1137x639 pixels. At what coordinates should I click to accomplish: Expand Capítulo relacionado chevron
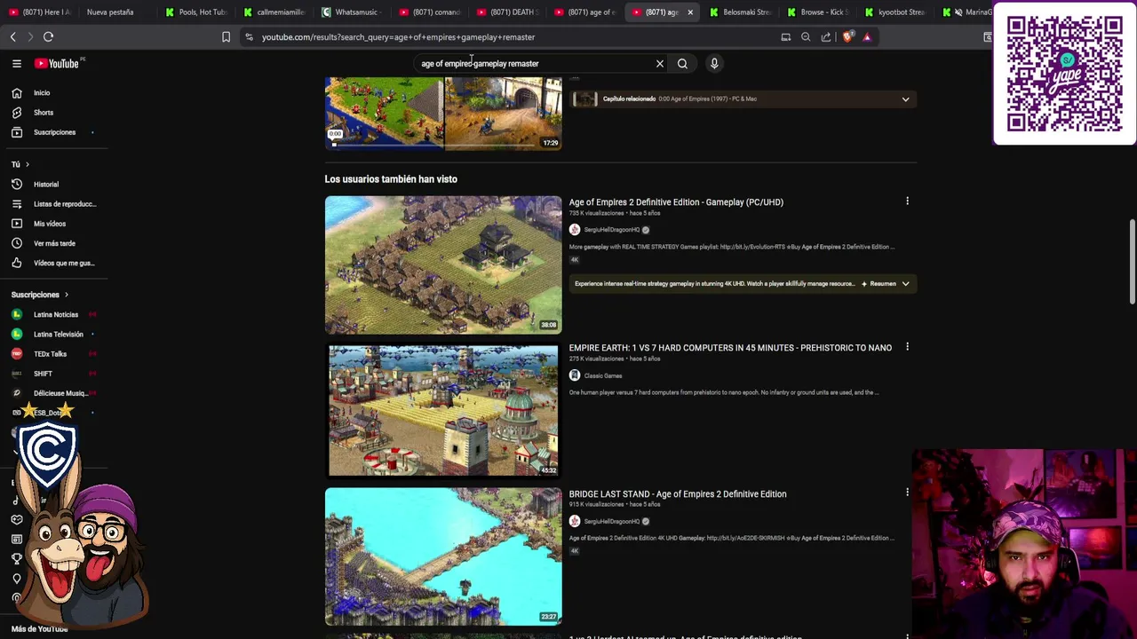905,99
